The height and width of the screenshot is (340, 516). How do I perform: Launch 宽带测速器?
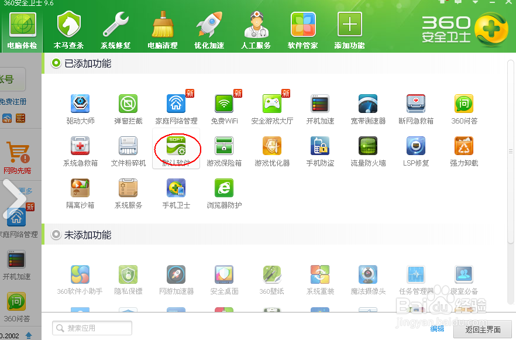(368, 109)
